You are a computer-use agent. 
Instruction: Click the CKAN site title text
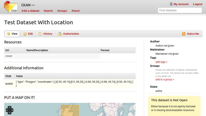pyautogui.click(x=28, y=5)
